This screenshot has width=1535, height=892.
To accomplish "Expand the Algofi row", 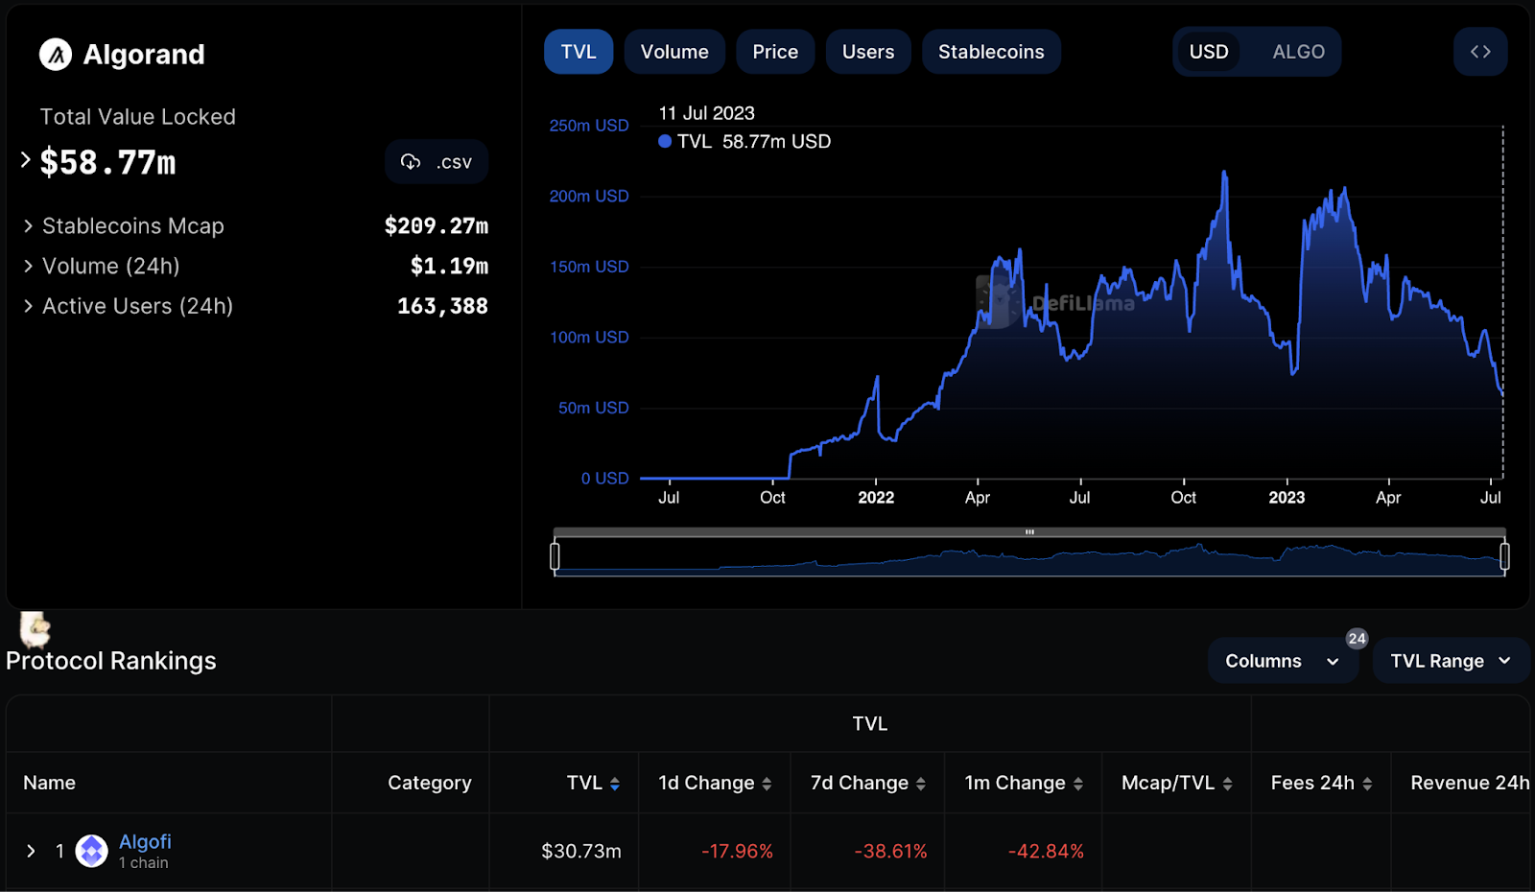I will tap(31, 851).
